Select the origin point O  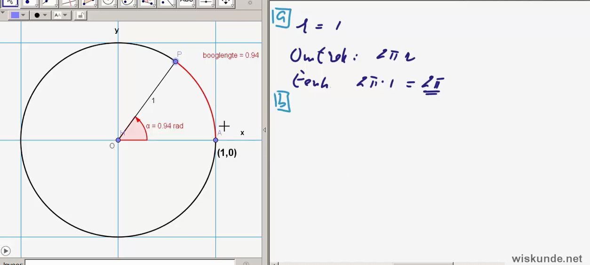click(118, 140)
